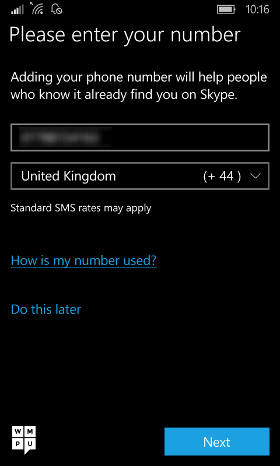Tap the cellular signal strength icon
Screen dimensions: 280x466
[x=17, y=10]
